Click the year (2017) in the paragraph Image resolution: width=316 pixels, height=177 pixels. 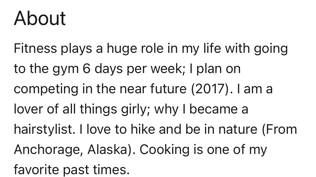coord(210,89)
